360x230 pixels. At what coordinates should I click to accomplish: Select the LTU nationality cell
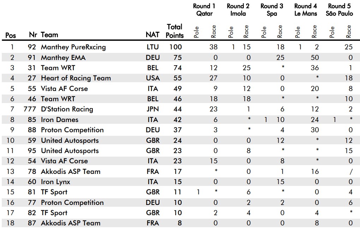152,47
